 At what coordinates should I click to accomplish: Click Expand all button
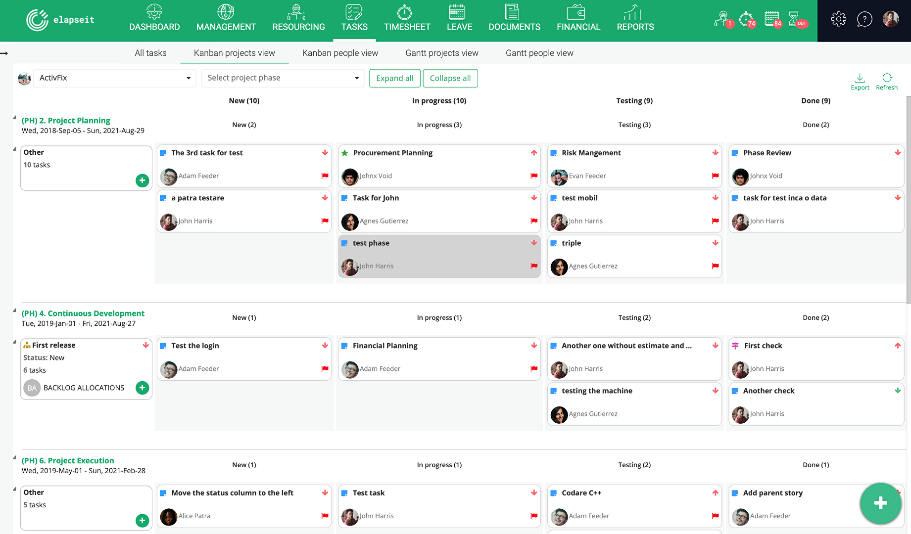tap(394, 78)
